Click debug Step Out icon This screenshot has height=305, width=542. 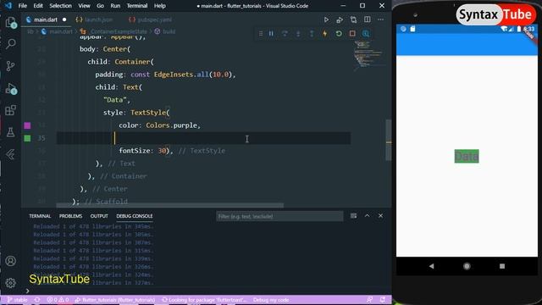312,34
